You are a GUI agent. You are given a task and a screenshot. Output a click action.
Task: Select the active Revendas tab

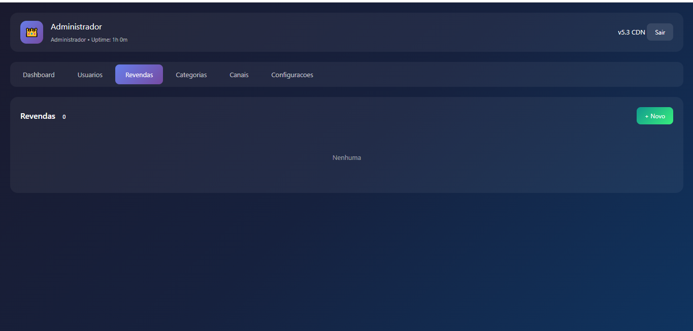tap(139, 75)
